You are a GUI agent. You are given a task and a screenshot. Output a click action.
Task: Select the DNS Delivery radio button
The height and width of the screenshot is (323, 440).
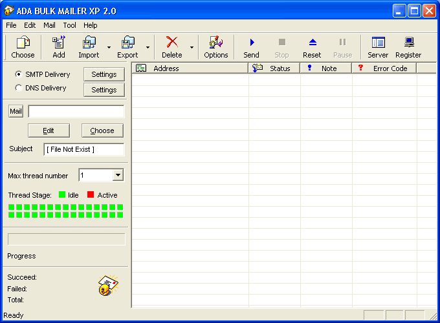[19, 88]
